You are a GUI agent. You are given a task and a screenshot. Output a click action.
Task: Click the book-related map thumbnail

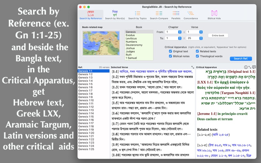101,43
